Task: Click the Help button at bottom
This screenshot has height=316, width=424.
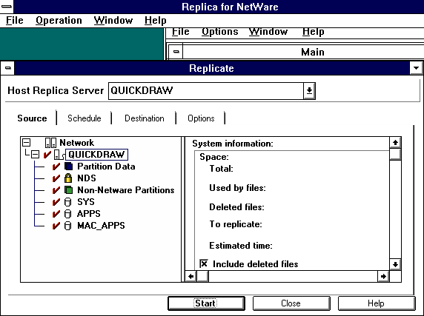Action: [x=376, y=303]
